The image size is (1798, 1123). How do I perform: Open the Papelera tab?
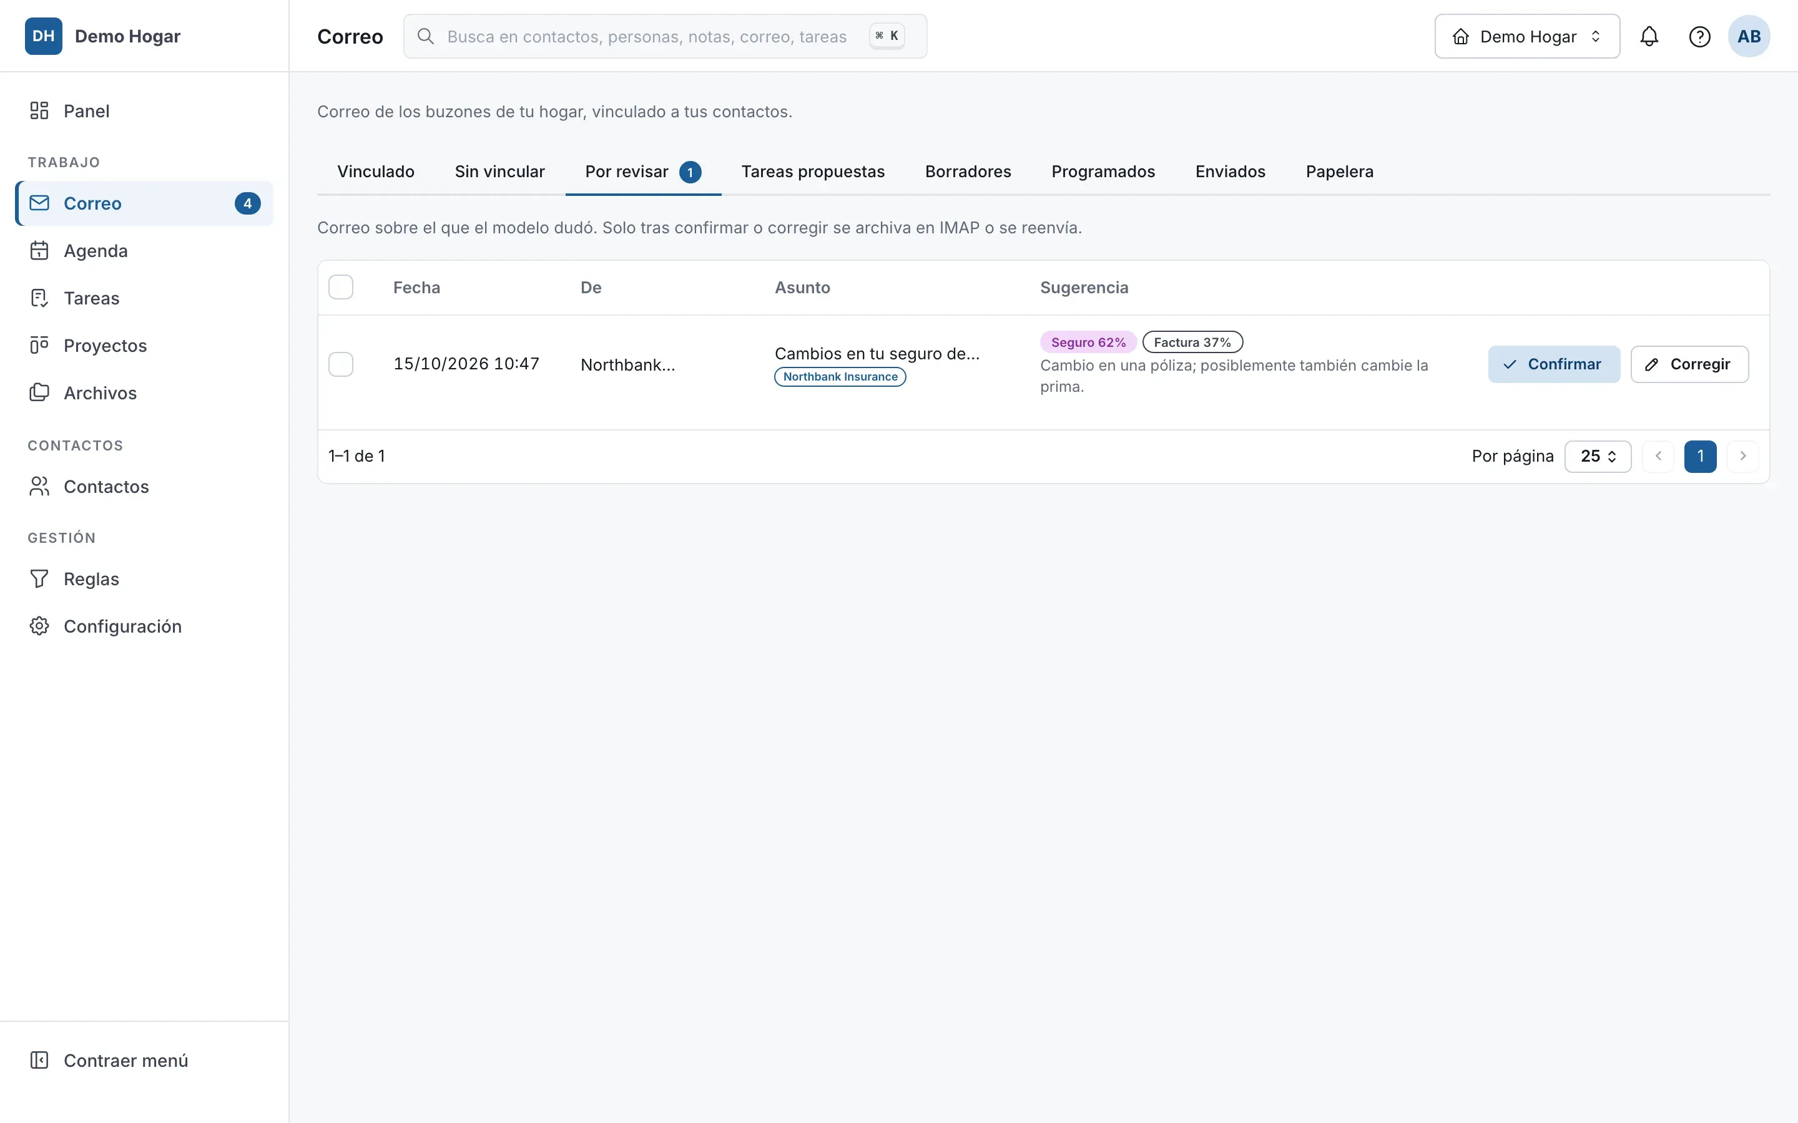click(x=1340, y=172)
